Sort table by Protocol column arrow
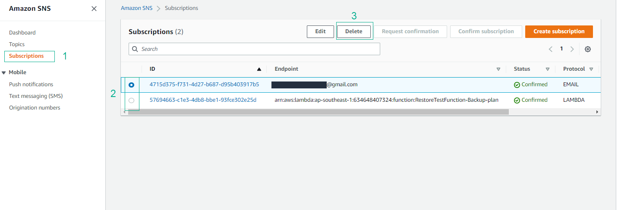The height and width of the screenshot is (210, 618). point(591,69)
